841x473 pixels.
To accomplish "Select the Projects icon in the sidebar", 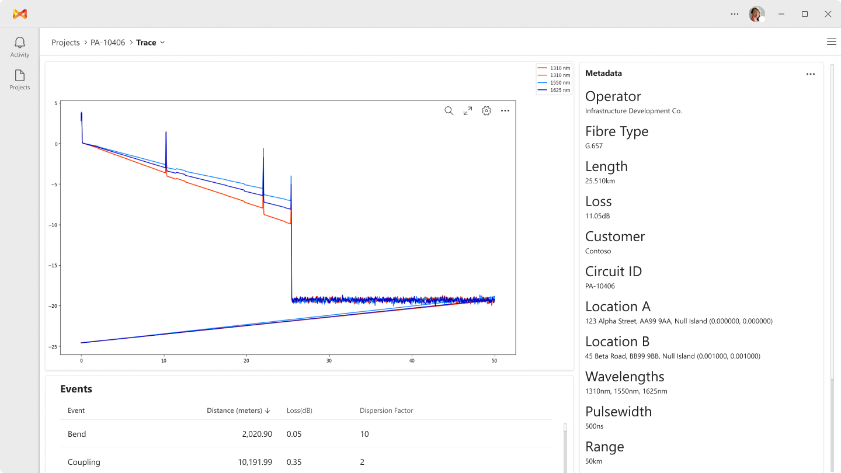I will [19, 80].
